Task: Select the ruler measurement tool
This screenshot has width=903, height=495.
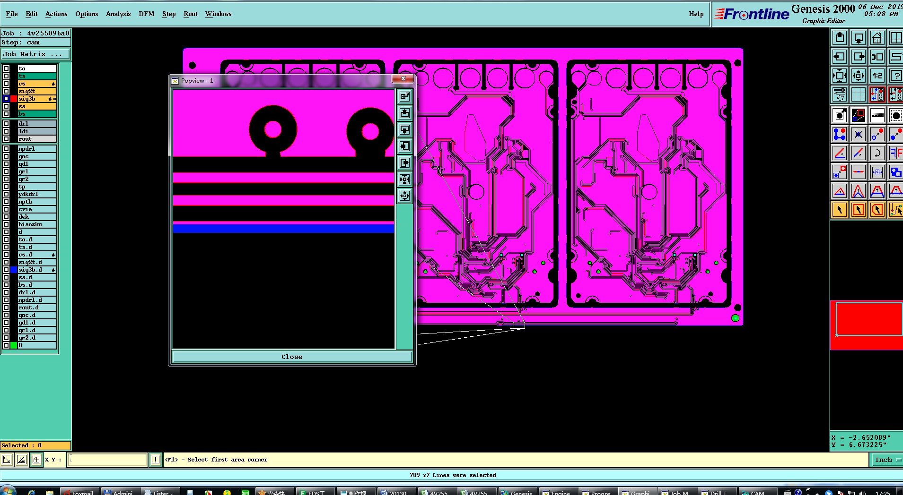Action: coord(877,115)
